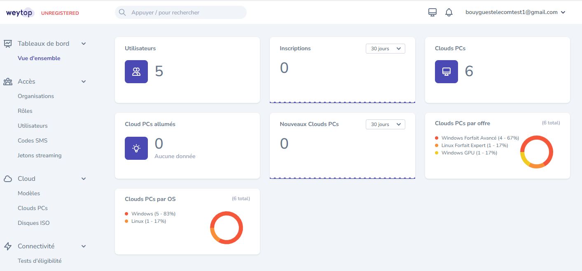The height and width of the screenshot is (271, 582).
Task: Collapse the Cloud section in the sidebar
Action: click(x=84, y=178)
